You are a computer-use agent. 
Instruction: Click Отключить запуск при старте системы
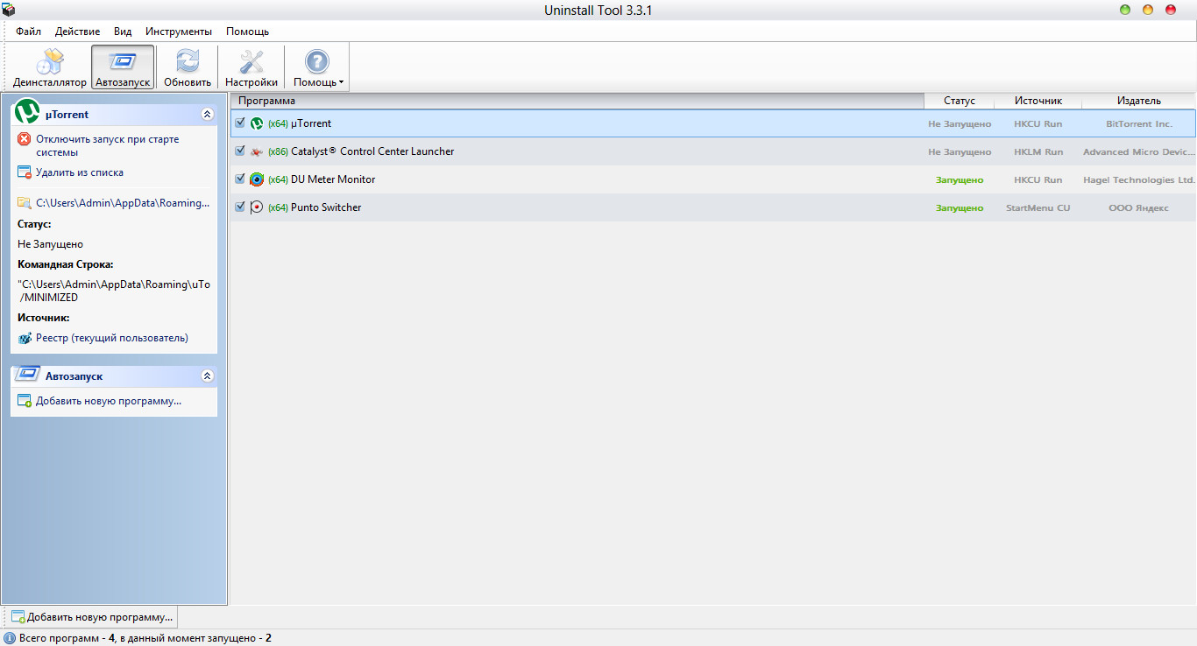coord(107,139)
